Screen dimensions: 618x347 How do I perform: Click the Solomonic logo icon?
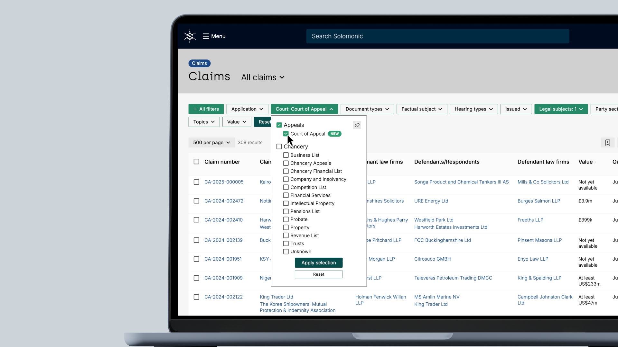[190, 36]
